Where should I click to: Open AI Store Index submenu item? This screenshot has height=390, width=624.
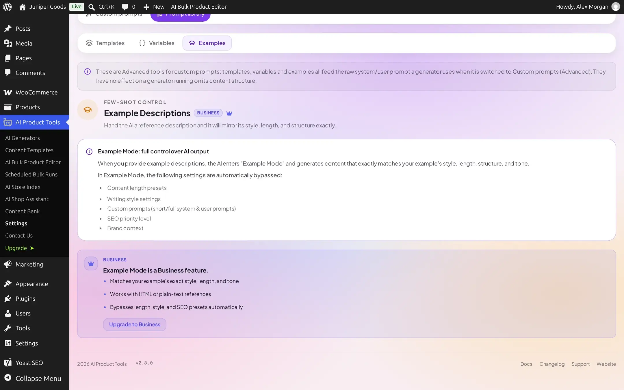(23, 187)
